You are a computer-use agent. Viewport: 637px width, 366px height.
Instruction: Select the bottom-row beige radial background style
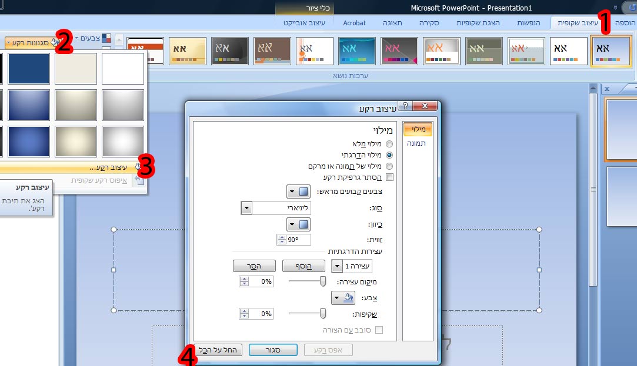(x=76, y=141)
